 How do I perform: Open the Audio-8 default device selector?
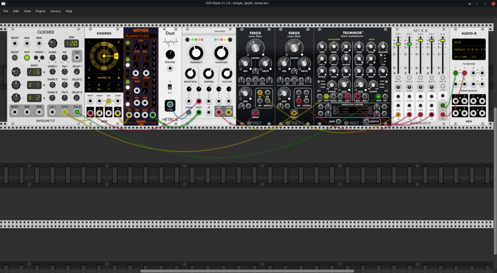pos(468,50)
